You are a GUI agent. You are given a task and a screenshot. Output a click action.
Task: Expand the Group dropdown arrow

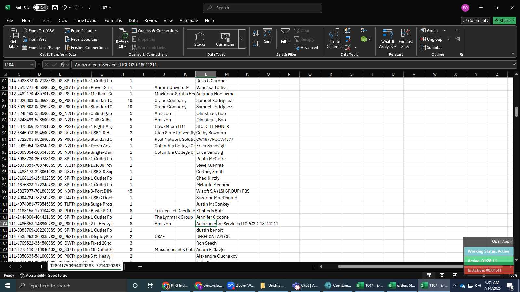tap(444, 31)
